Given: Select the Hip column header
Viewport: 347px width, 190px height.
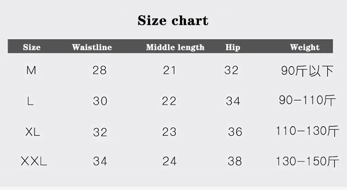Looking at the screenshot, I should [x=233, y=47].
